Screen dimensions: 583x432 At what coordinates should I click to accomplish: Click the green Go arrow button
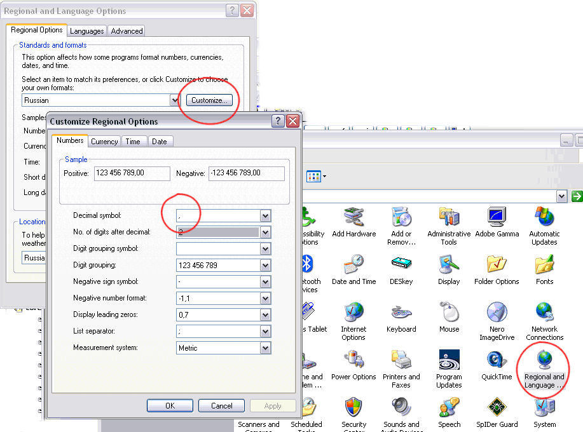click(x=577, y=196)
